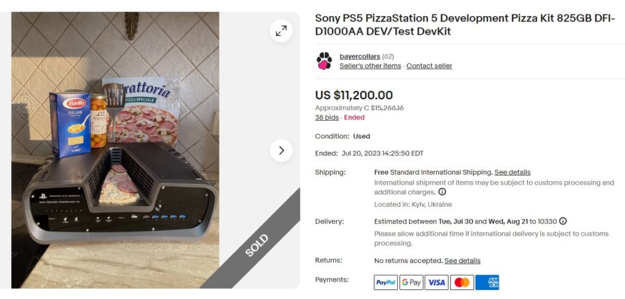Select the PayPal payment icon

[385, 282]
